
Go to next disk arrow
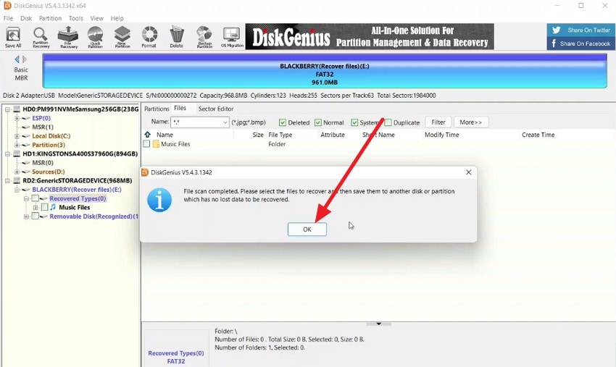(25, 59)
